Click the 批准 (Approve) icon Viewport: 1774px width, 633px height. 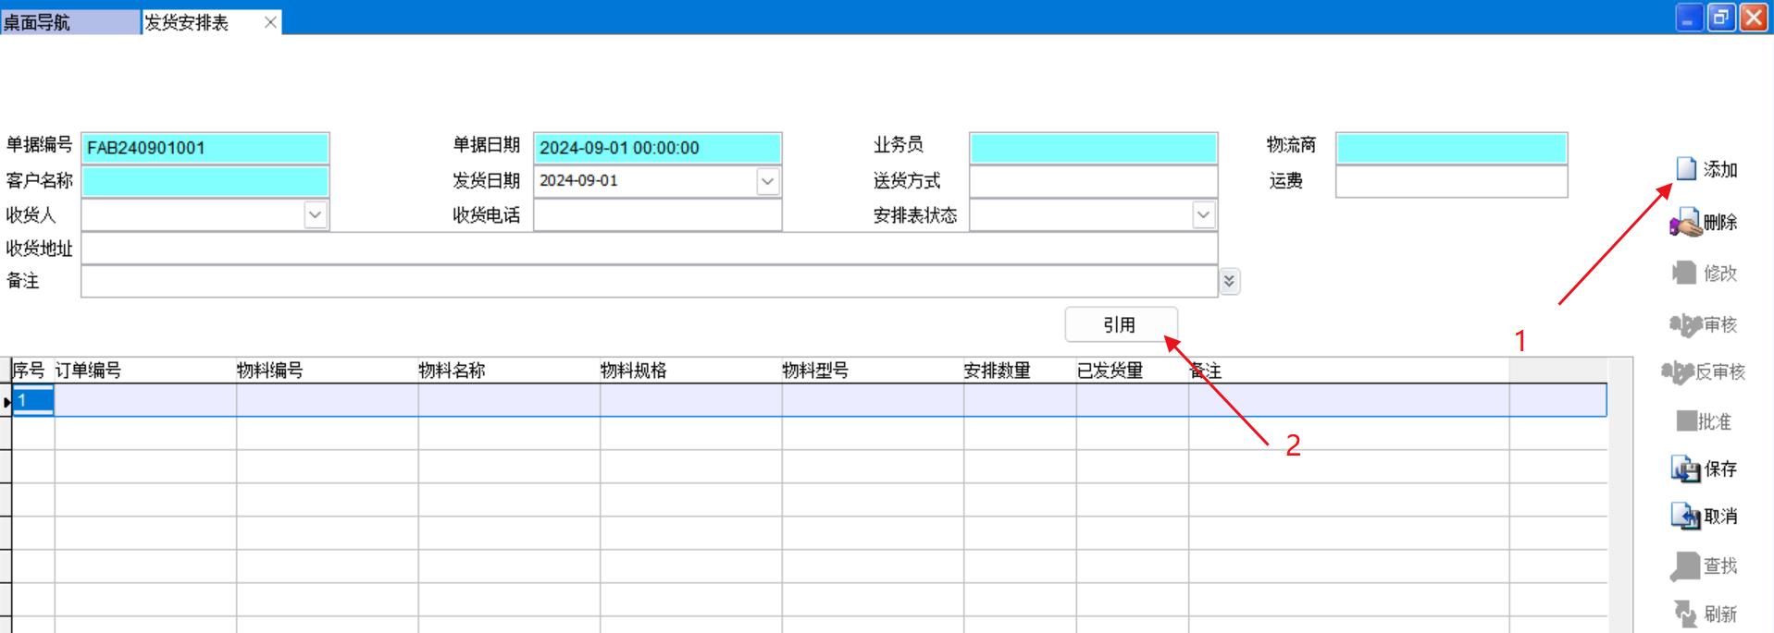coord(1686,421)
